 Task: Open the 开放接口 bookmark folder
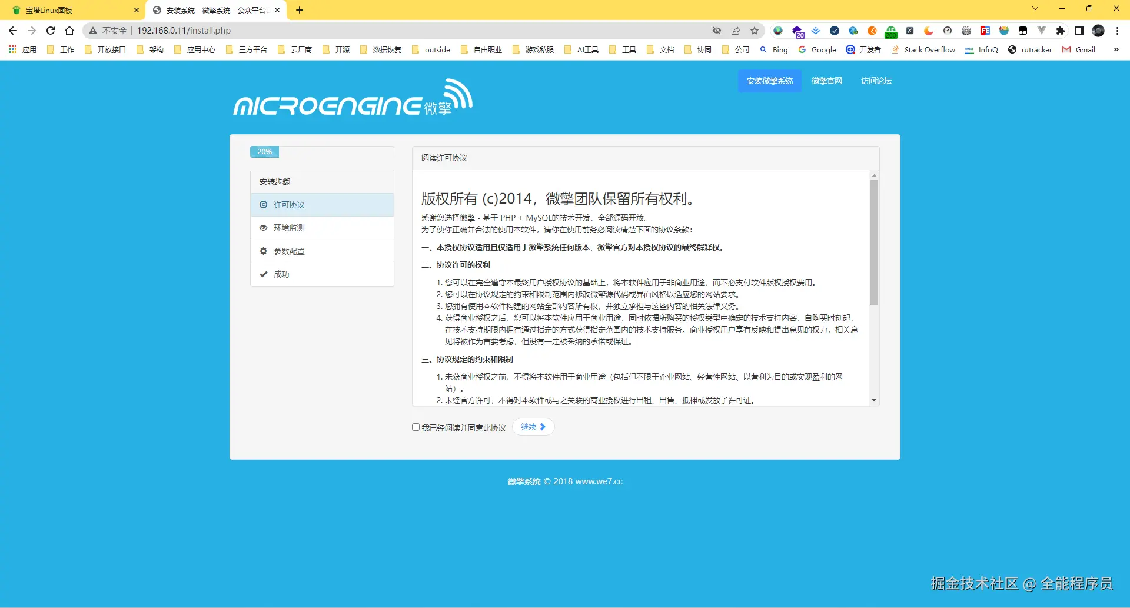[105, 49]
